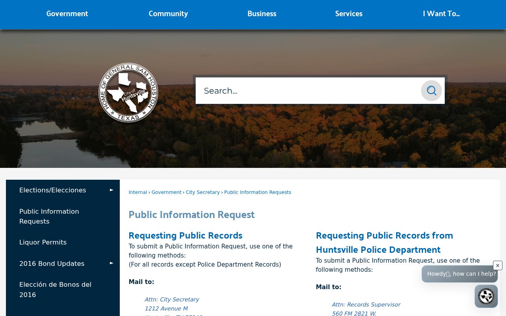Dismiss the 'Howdy, how can I help?' bubble
Image resolution: width=506 pixels, height=316 pixels.
(498, 265)
